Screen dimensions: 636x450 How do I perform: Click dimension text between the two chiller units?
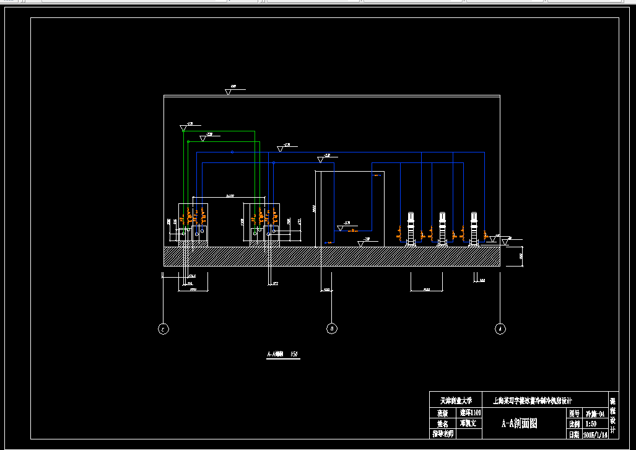point(230,196)
